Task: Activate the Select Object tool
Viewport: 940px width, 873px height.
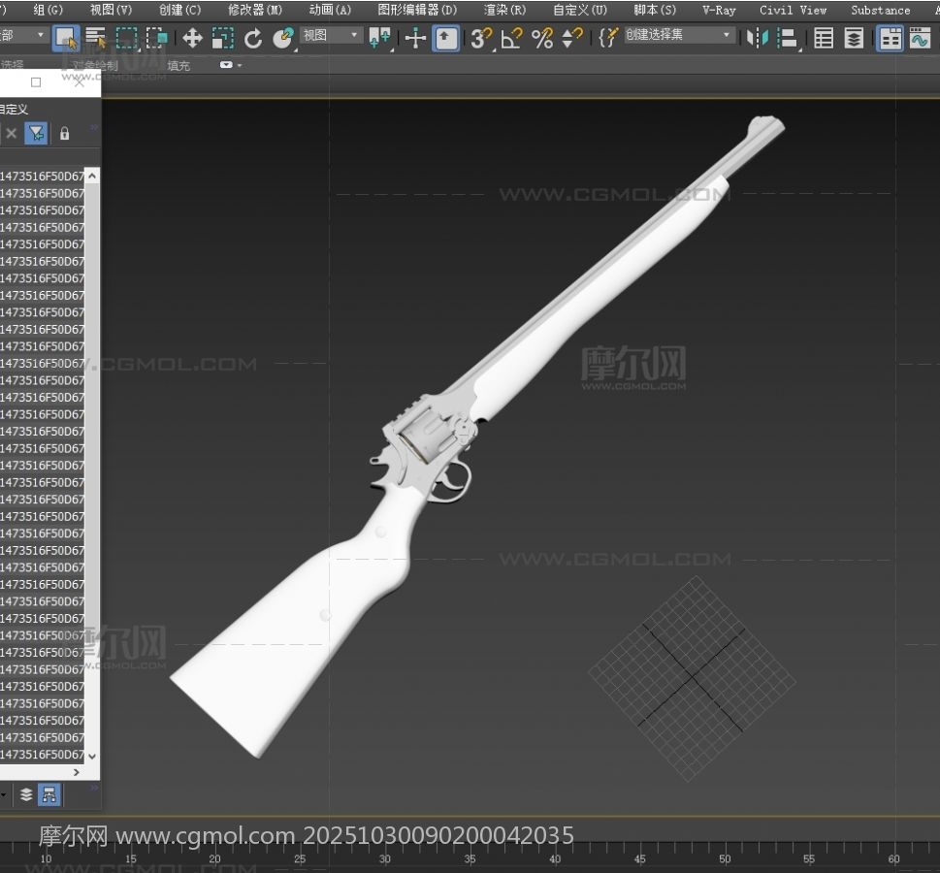Action: (x=66, y=38)
